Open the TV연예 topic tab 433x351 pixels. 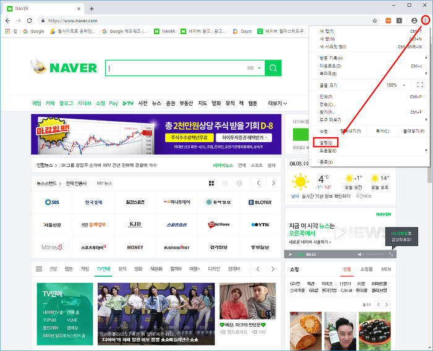103,269
